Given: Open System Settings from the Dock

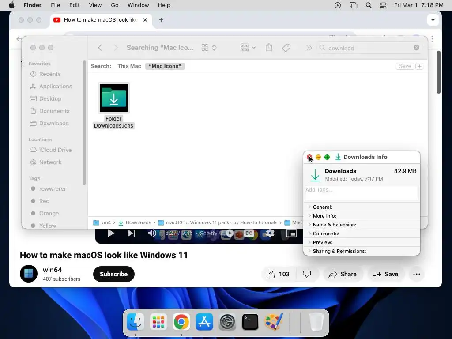Looking at the screenshot, I should pyautogui.click(x=227, y=322).
